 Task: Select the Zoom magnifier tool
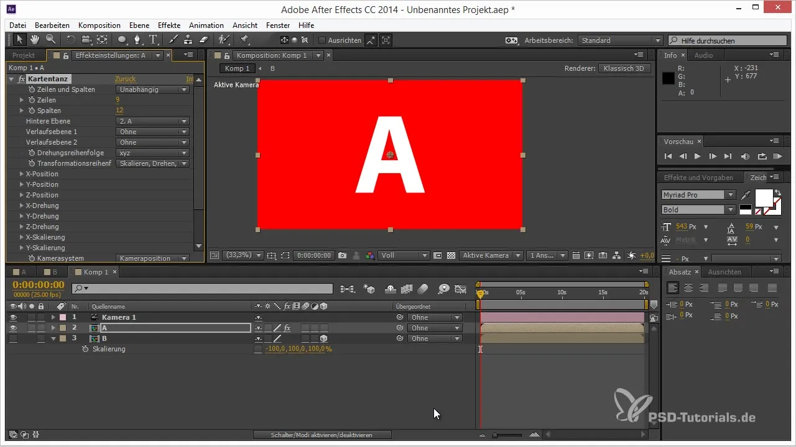[50, 40]
